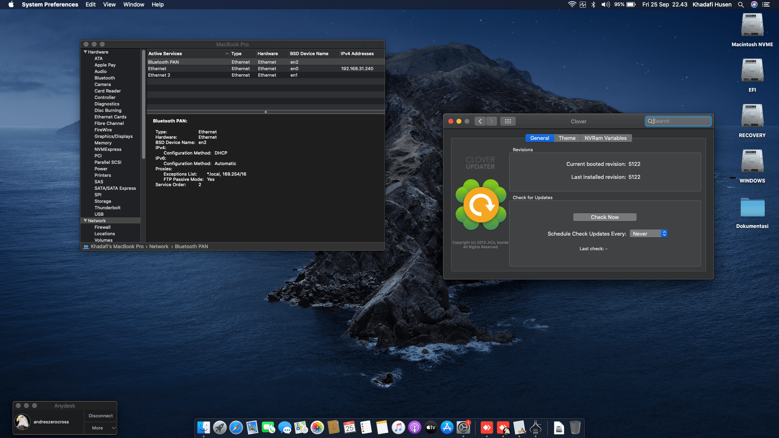Switch to the NVRam Variables tab
This screenshot has width=779, height=438.
click(605, 138)
